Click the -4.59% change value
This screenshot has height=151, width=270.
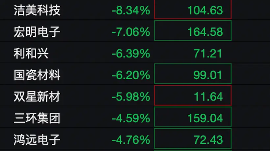(x=131, y=118)
